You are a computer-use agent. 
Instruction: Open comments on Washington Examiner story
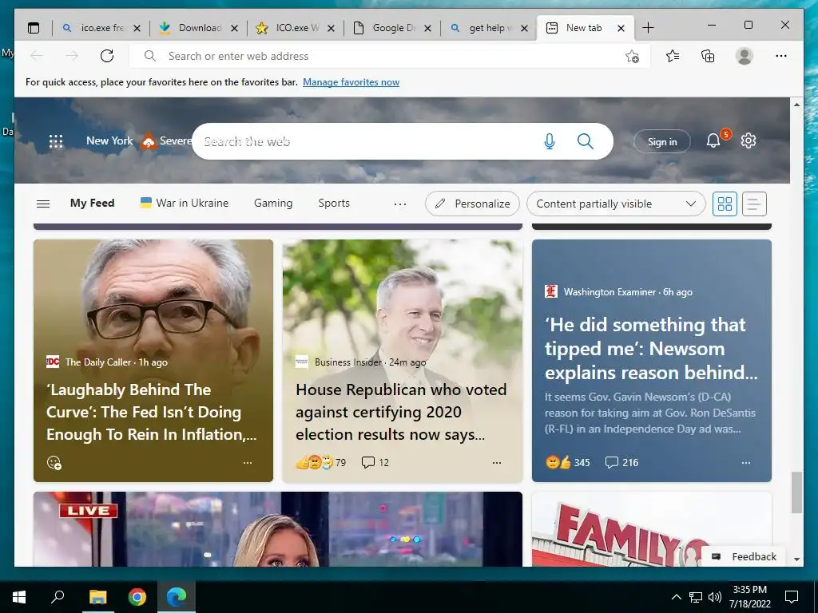[x=621, y=462]
